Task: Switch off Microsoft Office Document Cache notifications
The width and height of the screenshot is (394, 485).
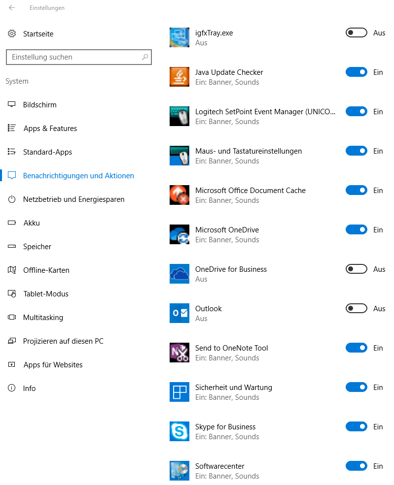Action: [x=357, y=190]
